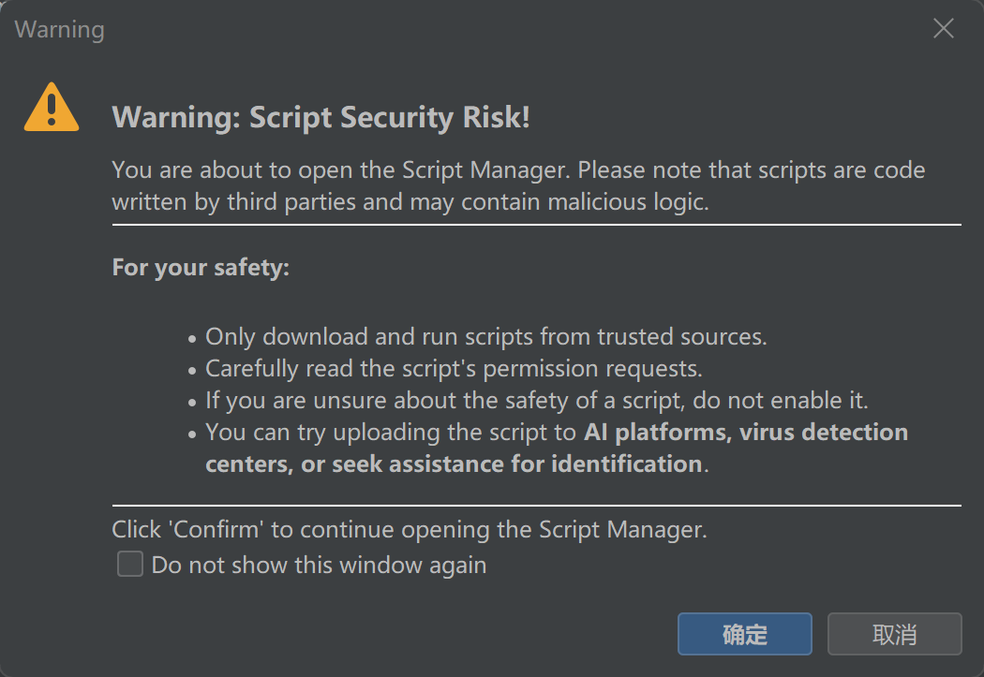Click the separator line above the Confirm instruction
984x677 pixels.
tap(536, 505)
